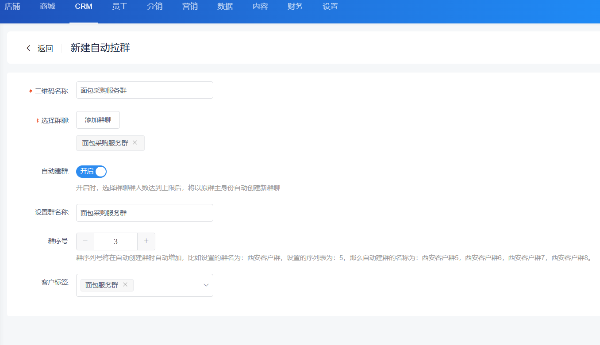Screen dimensions: 600x345
Task: Open the 商城 menu tab
Action: (x=47, y=7)
